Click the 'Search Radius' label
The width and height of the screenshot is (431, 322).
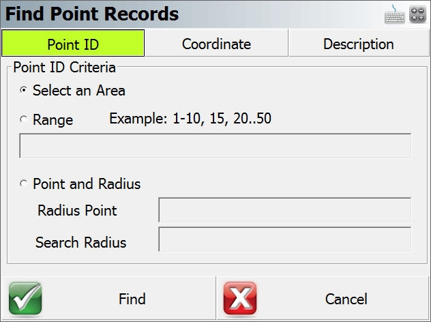pos(80,242)
